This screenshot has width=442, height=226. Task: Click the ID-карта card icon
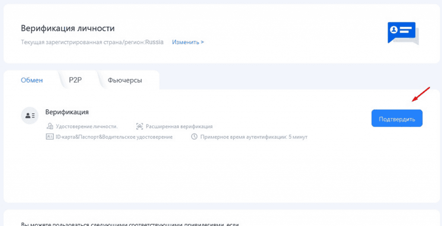coord(50,137)
